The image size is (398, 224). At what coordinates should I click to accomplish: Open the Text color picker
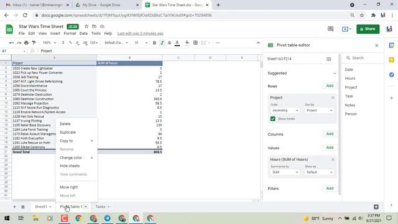[177, 43]
